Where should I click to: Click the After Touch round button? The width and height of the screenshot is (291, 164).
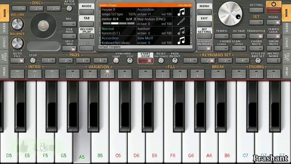coord(69,8)
